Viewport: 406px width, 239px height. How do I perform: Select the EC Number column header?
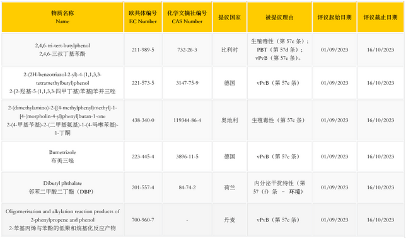pos(143,18)
